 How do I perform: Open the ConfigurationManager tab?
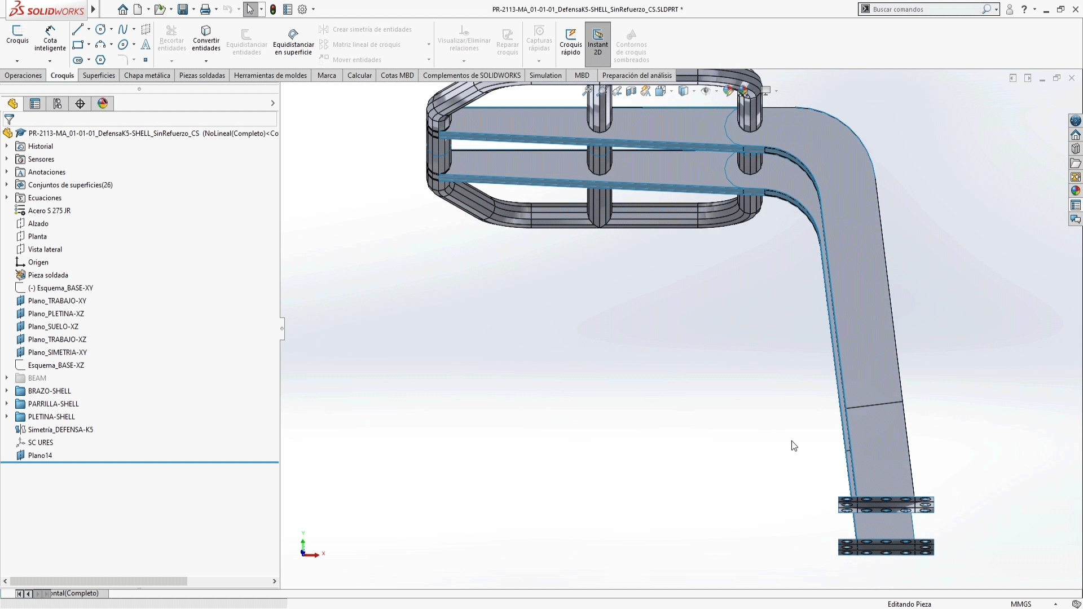click(58, 103)
